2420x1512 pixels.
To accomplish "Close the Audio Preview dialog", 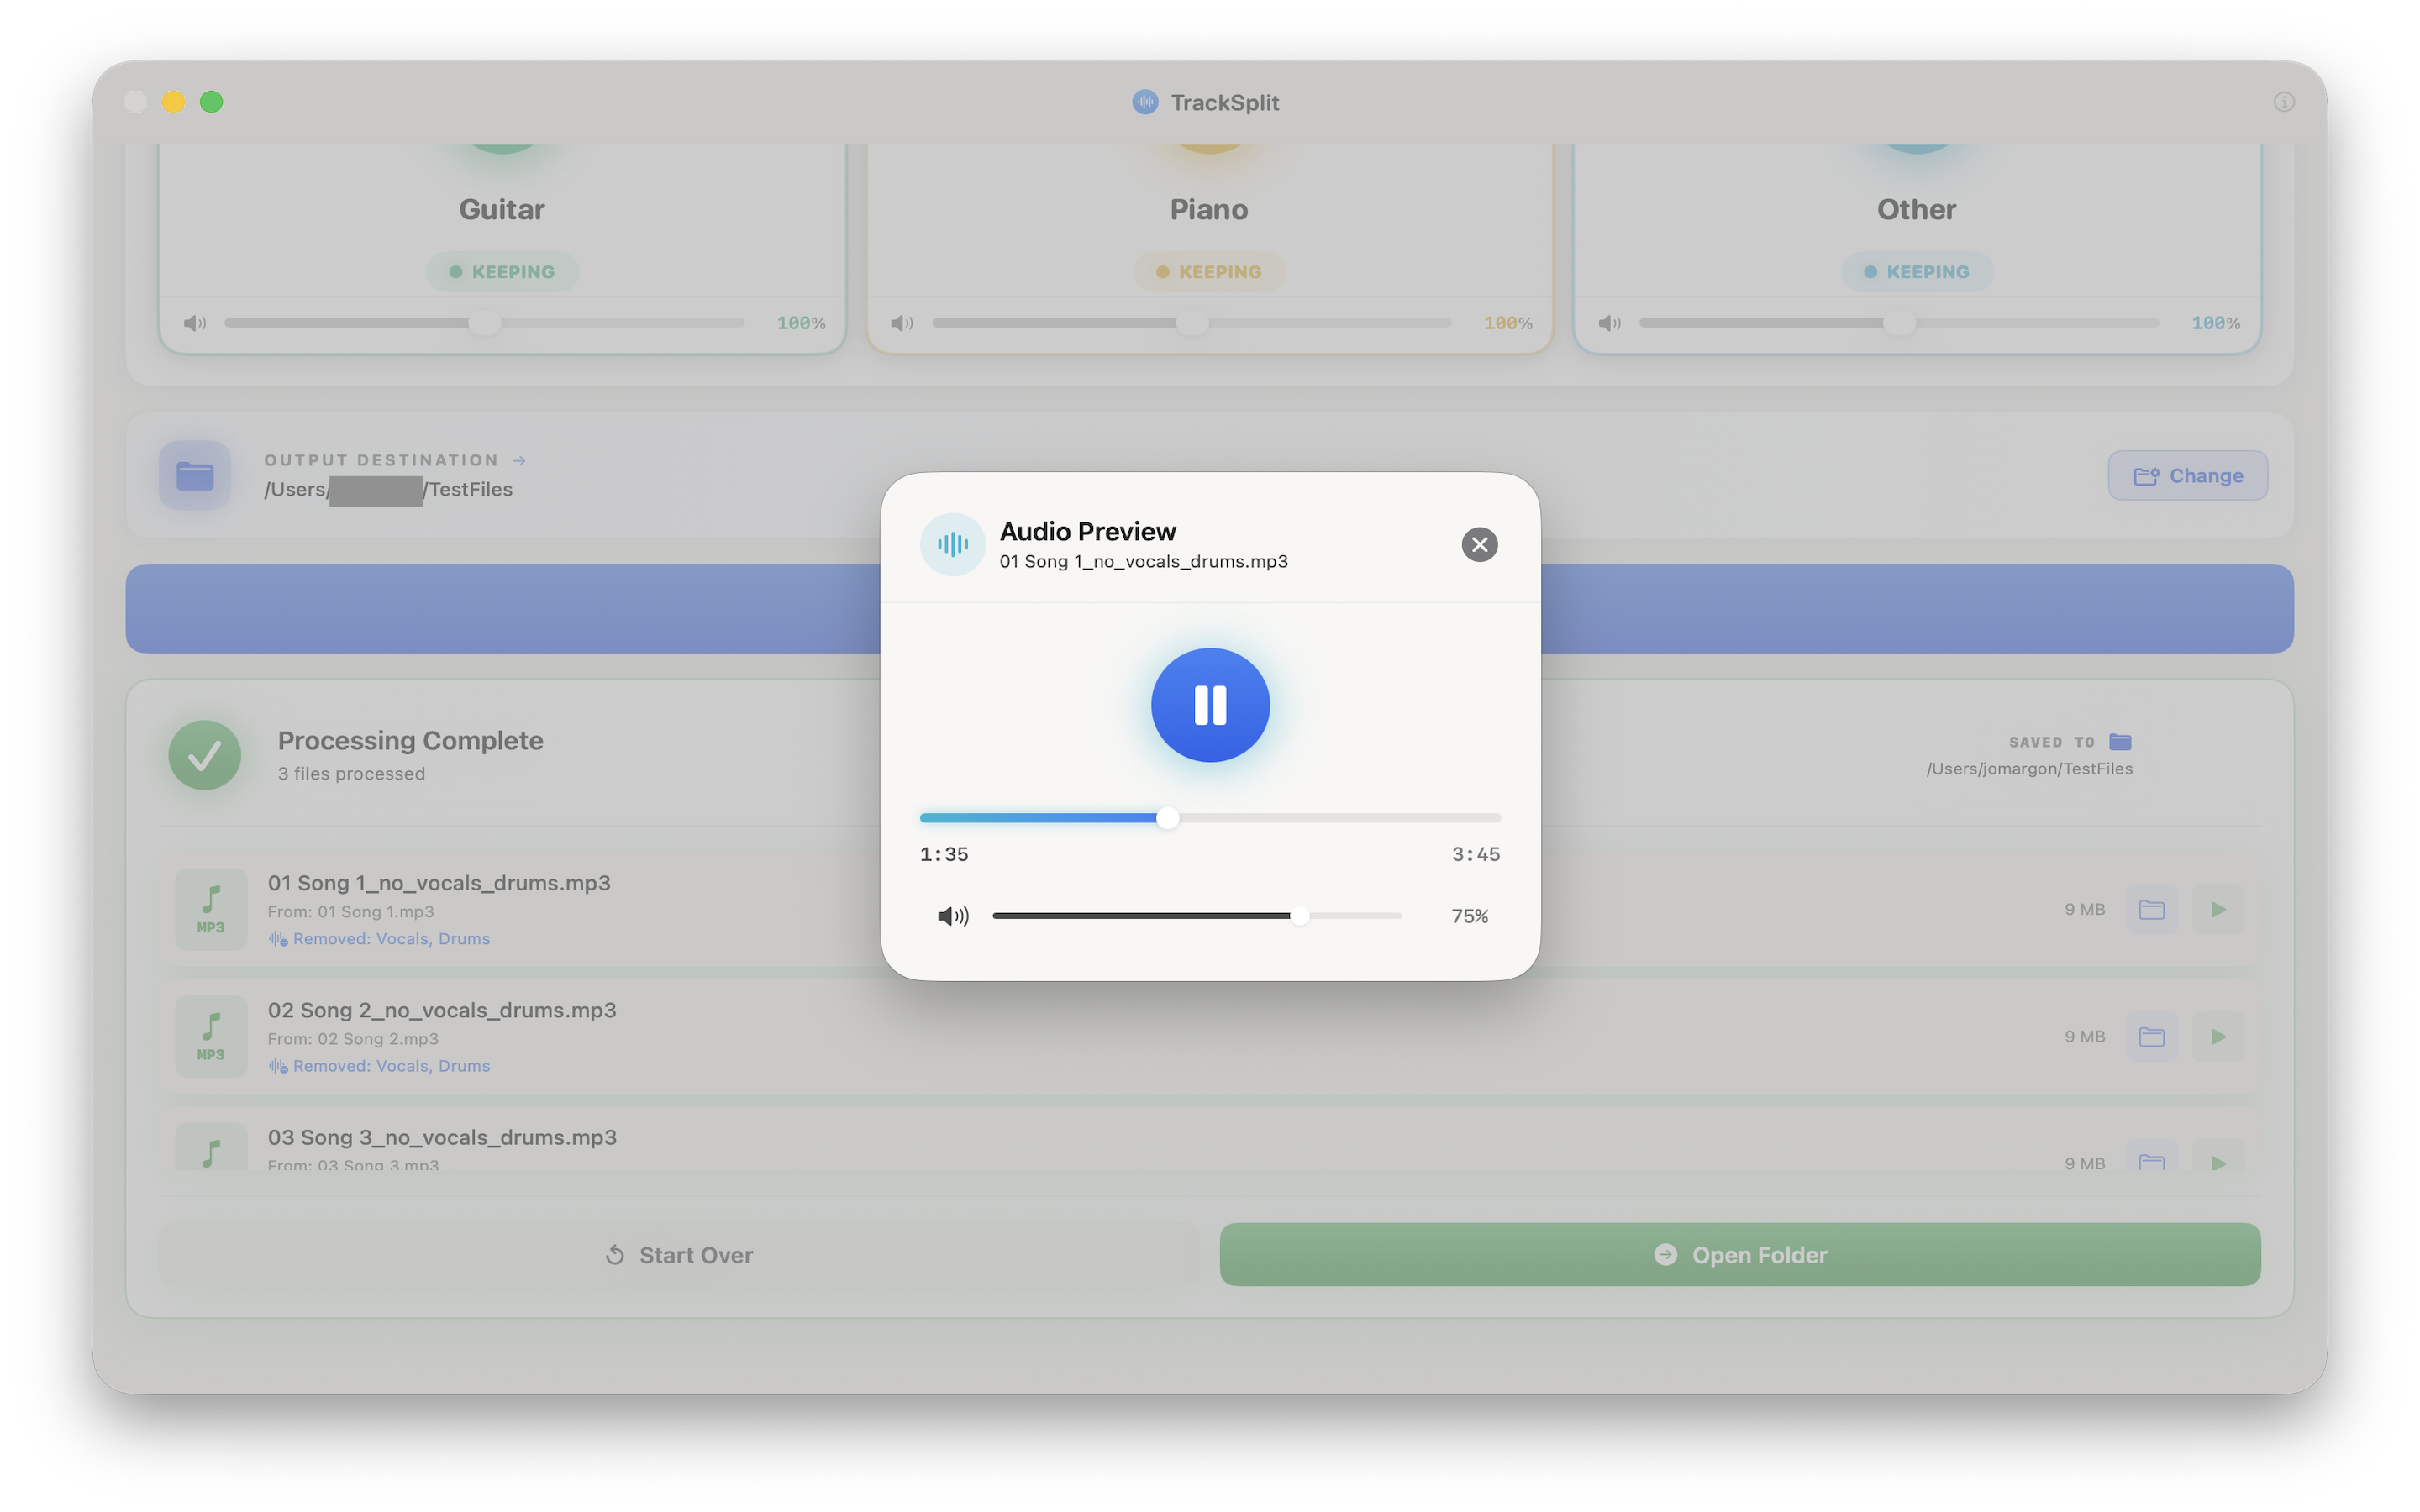I will [x=1479, y=545].
